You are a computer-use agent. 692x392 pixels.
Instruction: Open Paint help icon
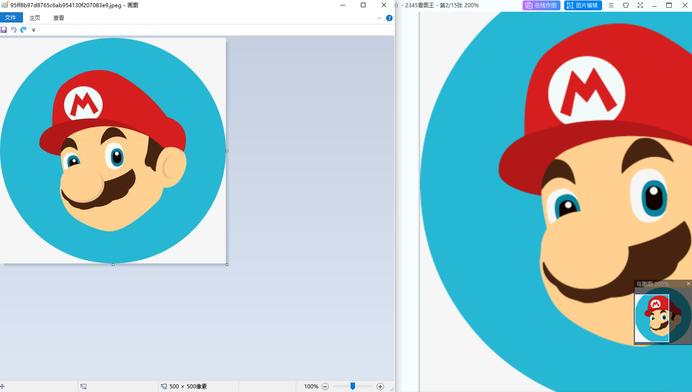[x=389, y=18]
